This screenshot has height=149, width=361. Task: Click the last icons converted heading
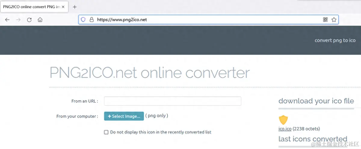point(313,139)
